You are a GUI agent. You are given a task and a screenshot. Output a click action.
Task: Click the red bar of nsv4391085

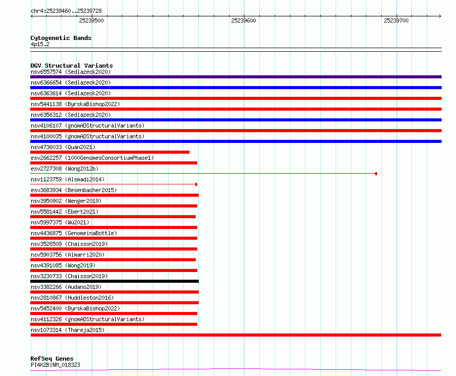coord(114,270)
